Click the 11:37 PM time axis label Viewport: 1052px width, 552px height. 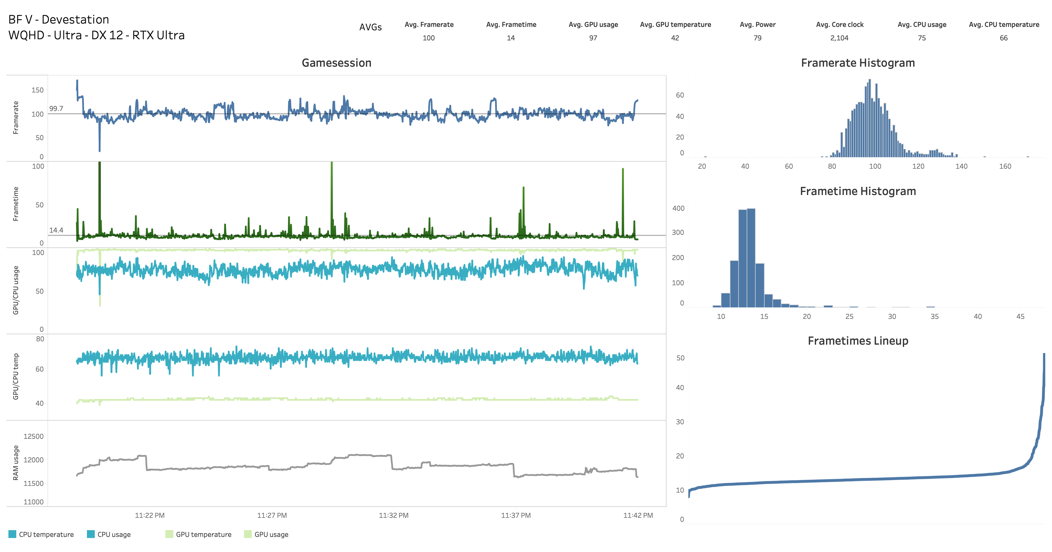pyautogui.click(x=516, y=515)
